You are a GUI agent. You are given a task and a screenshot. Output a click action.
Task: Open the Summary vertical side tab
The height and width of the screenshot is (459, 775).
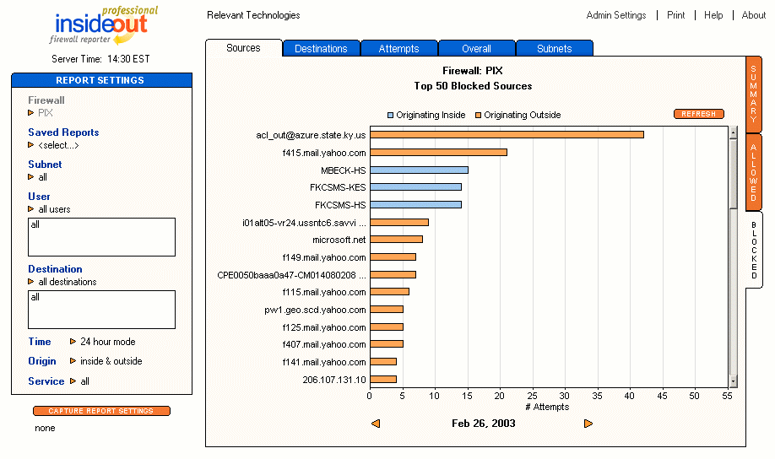pos(754,93)
